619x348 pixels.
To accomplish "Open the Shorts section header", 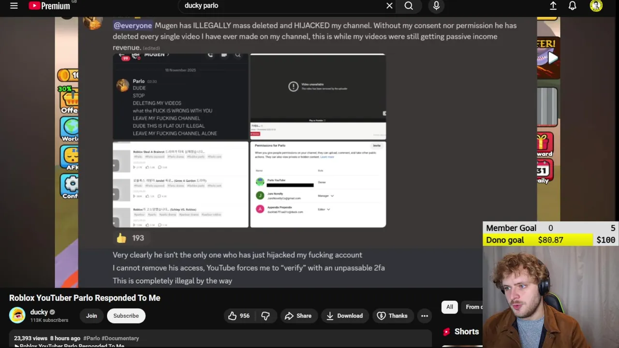I will 460,332.
